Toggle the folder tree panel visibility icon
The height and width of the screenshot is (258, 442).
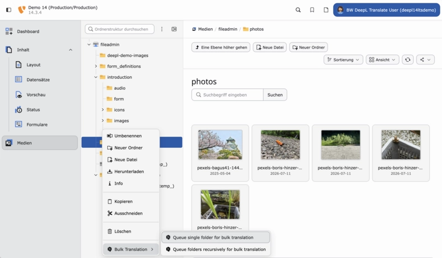(x=174, y=29)
